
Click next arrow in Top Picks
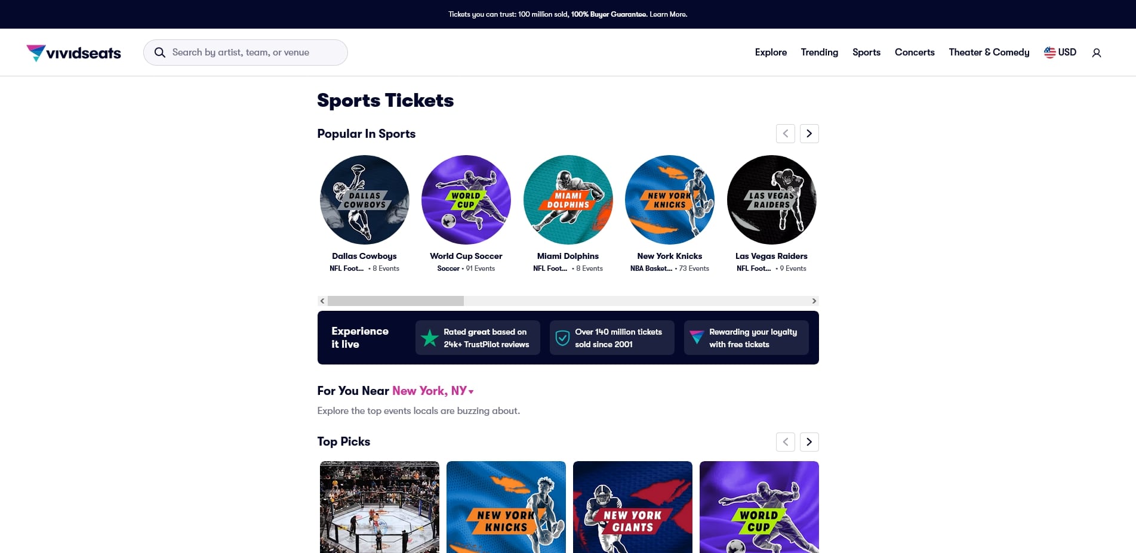tap(809, 442)
